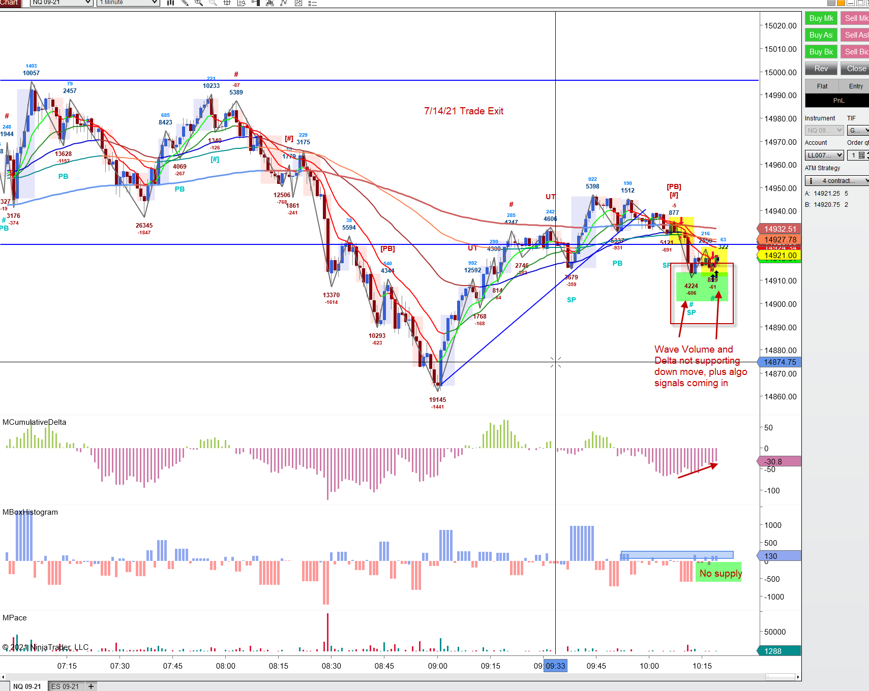Open the strategies icon
This screenshot has width=869, height=691.
click(298, 3)
